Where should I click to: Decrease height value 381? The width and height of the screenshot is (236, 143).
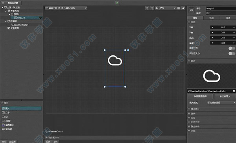(x=212, y=43)
